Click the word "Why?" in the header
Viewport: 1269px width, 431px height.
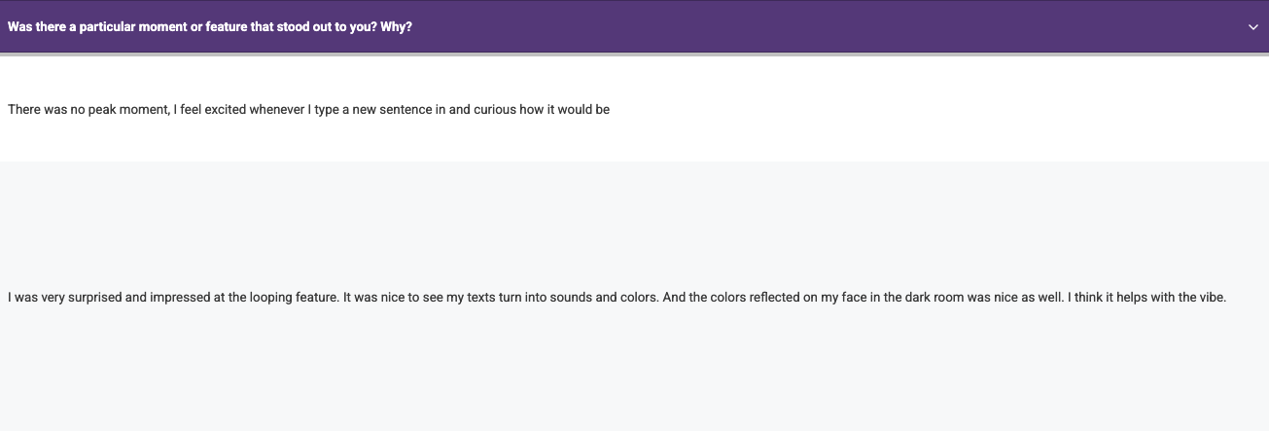tap(397, 27)
